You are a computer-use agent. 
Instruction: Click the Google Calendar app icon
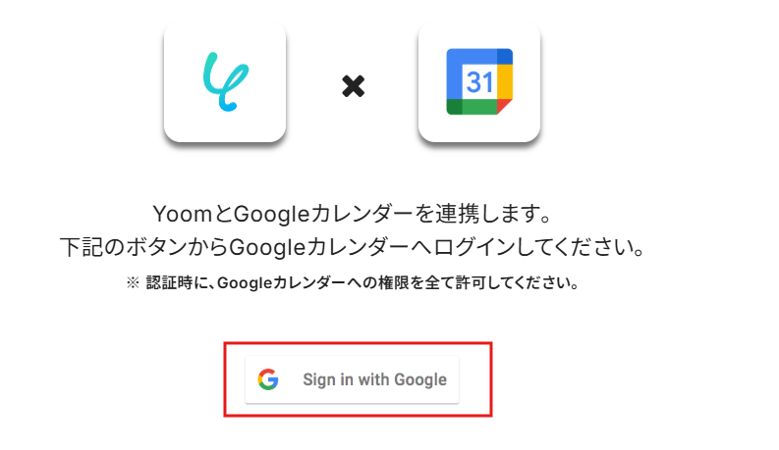(479, 81)
